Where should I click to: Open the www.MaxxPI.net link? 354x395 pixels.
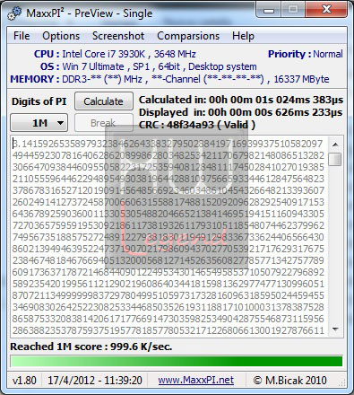(196, 380)
